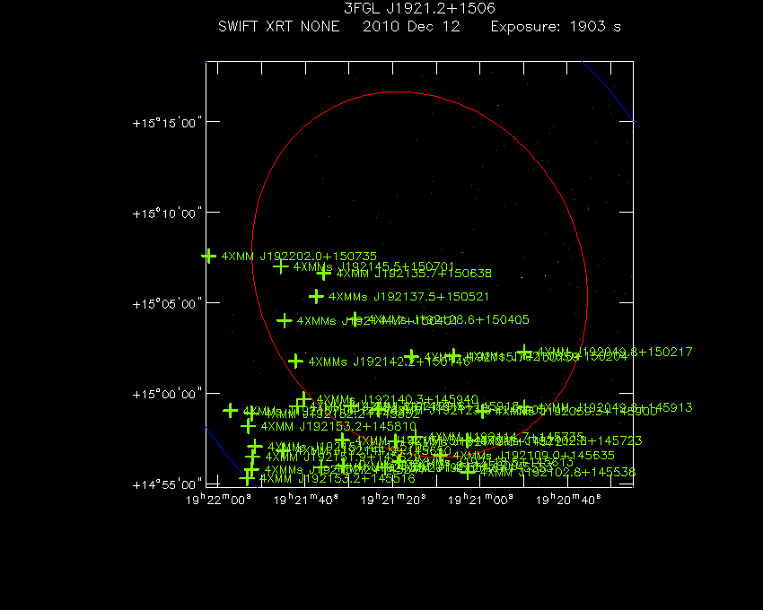Viewport: 763px width, 610px height.
Task: Select source label 4XMMs J192142.2+150146
Action: pos(389,362)
